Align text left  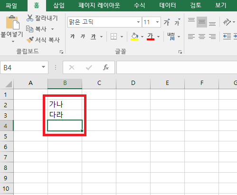(x=191, y=37)
